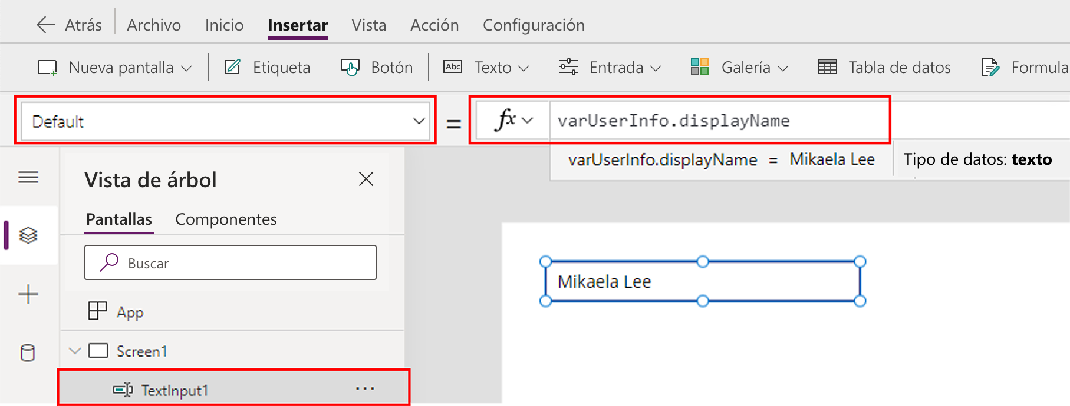Image resolution: width=1070 pixels, height=406 pixels.
Task: Click the App icon in tree view
Action: tap(97, 311)
